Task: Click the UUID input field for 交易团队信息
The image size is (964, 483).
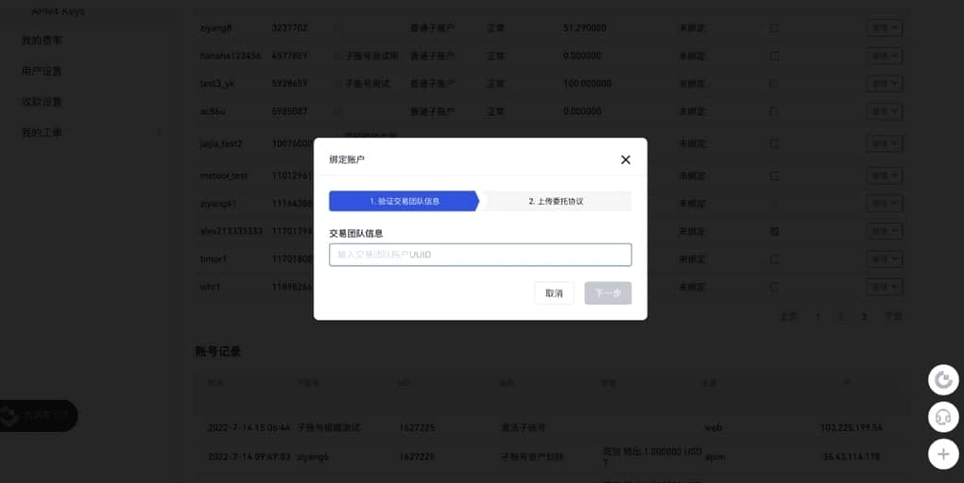Action: click(480, 255)
